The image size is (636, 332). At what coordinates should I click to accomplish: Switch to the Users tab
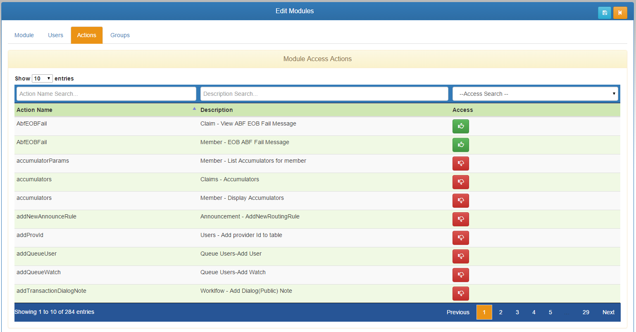pos(55,35)
